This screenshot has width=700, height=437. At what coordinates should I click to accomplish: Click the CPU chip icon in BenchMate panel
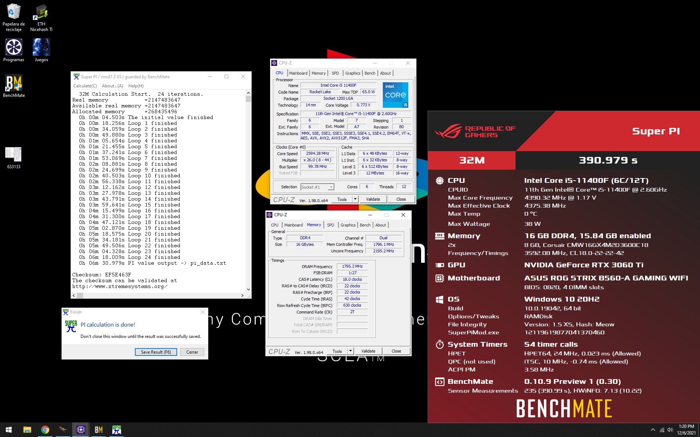click(440, 180)
